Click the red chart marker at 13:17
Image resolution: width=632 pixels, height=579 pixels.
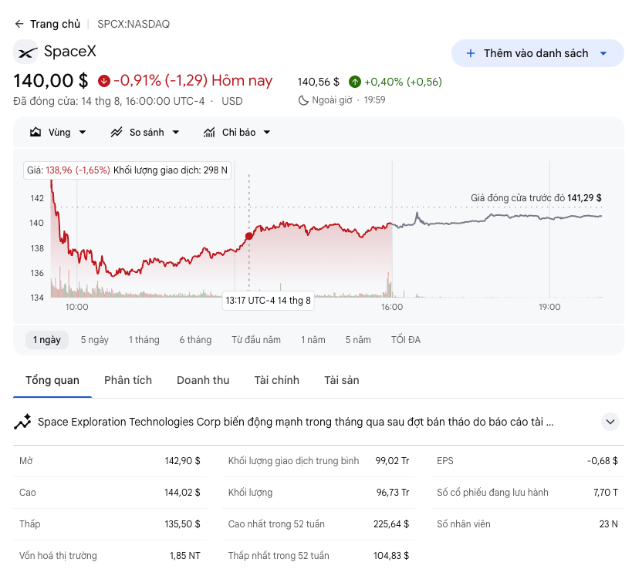pyautogui.click(x=249, y=237)
